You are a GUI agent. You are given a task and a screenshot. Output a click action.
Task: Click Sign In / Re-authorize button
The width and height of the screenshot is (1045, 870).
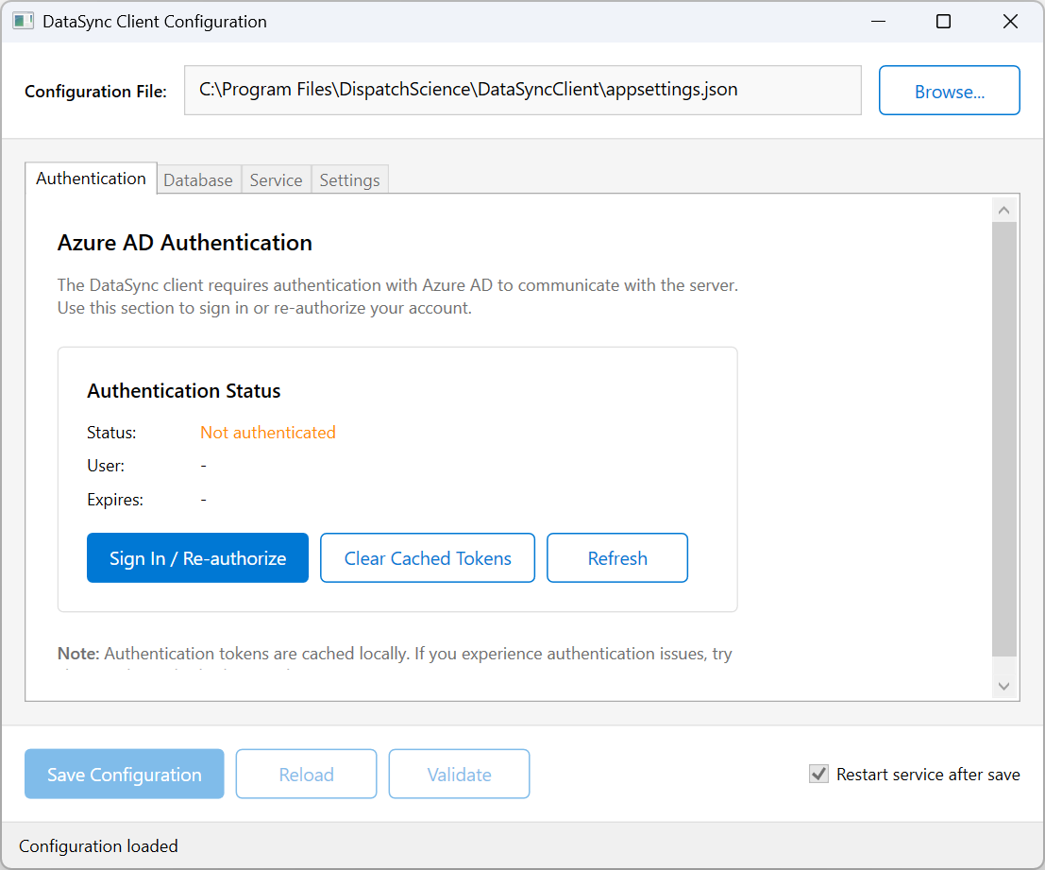pyautogui.click(x=197, y=557)
